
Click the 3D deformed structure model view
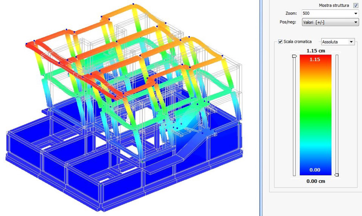pos(124,107)
